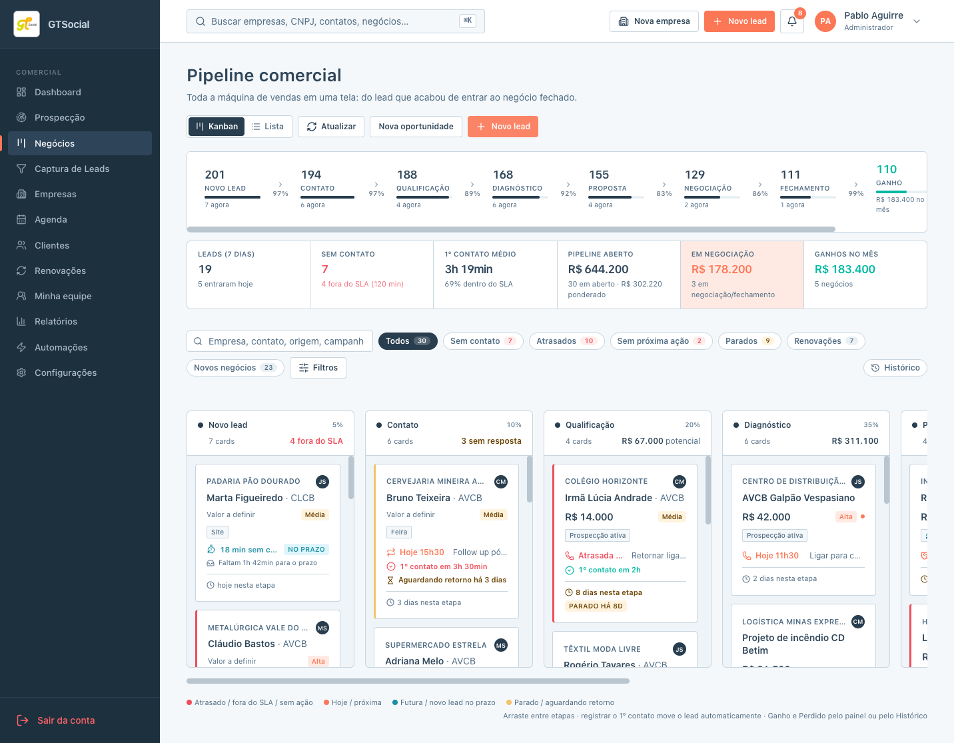Click the Clientes people icon
Screen dimensions: 954x743
click(x=21, y=245)
